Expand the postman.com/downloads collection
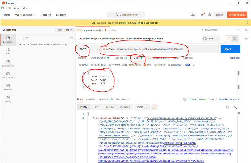 coord(20,45)
